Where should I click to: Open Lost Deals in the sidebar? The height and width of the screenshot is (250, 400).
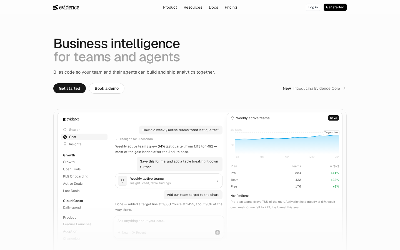point(71,191)
